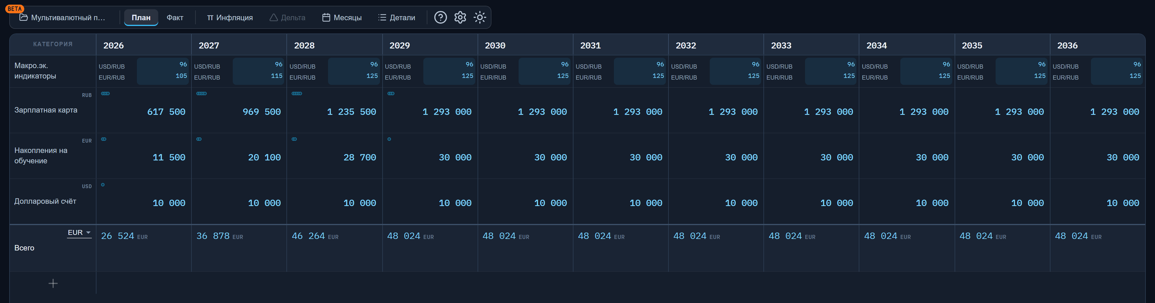Image resolution: width=1155 pixels, height=303 pixels.
Task: Toggle light theme sun icon
Action: click(480, 18)
